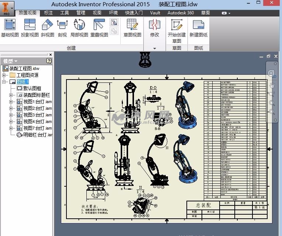Collapse the 图纸:1 sheet node
282x236 pixels.
(4, 82)
